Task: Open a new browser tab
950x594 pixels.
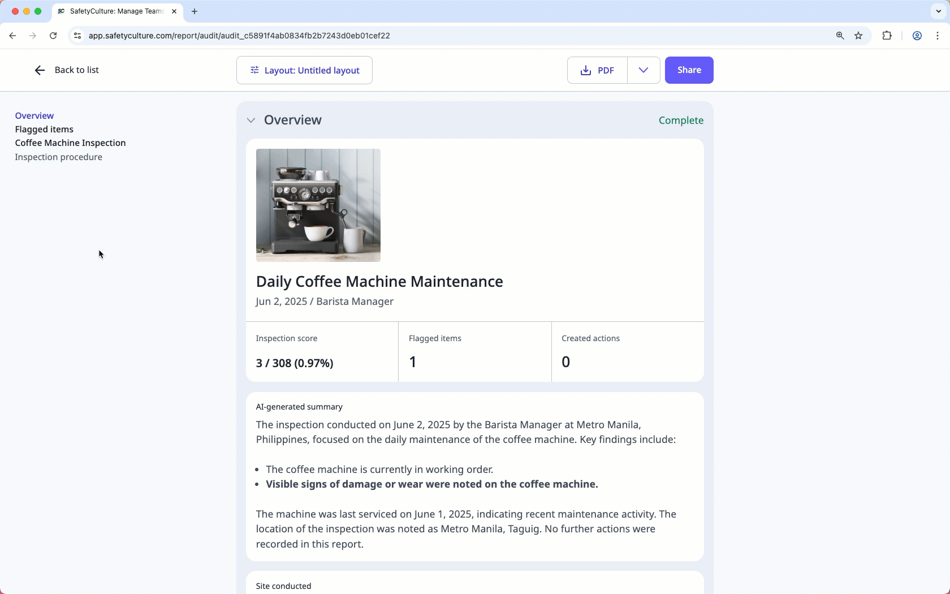Action: click(x=195, y=11)
